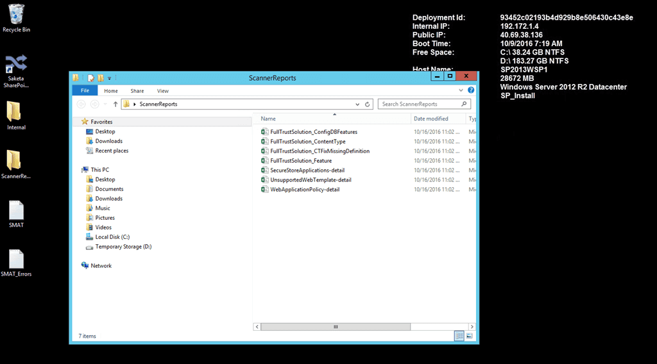Click Excel icon of SecureStoreApplications-detail

click(264, 170)
